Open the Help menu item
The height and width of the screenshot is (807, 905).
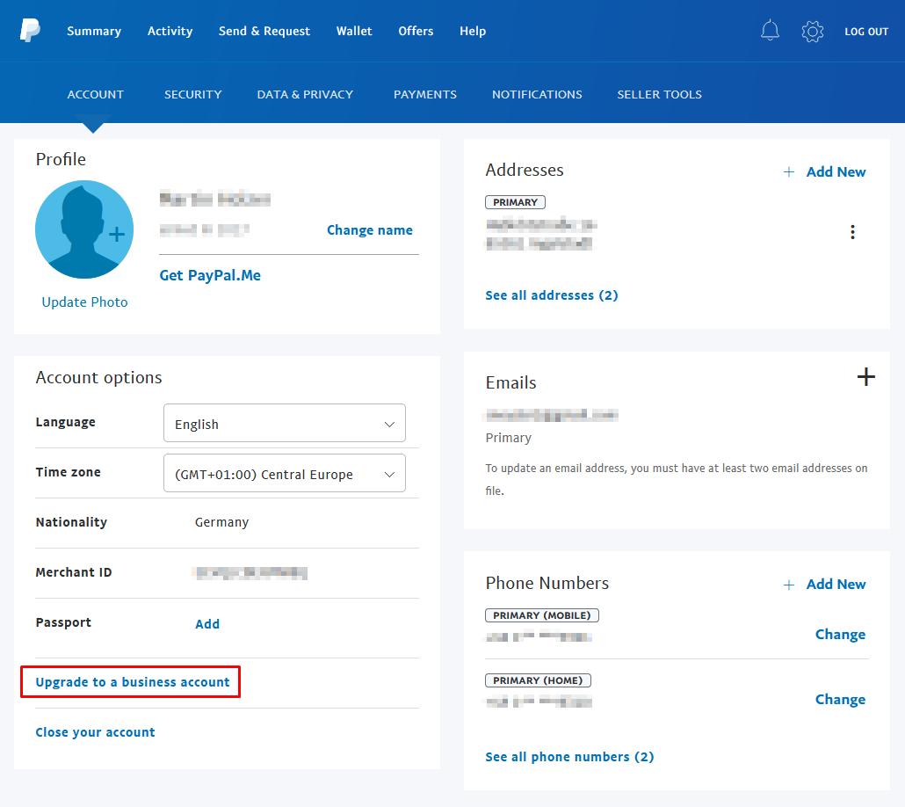(x=473, y=31)
